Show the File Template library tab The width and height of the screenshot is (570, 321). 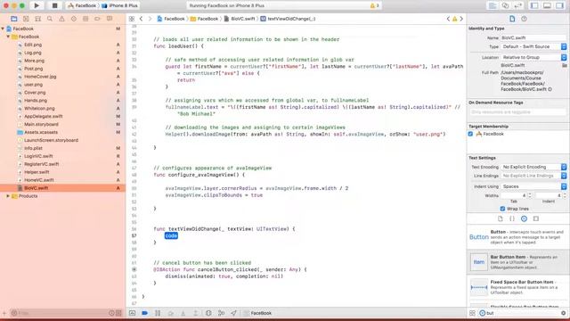click(x=501, y=218)
